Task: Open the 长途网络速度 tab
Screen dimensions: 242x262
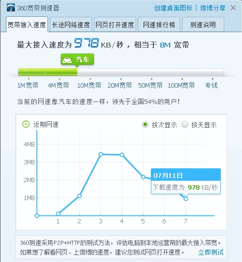Action: [71, 25]
